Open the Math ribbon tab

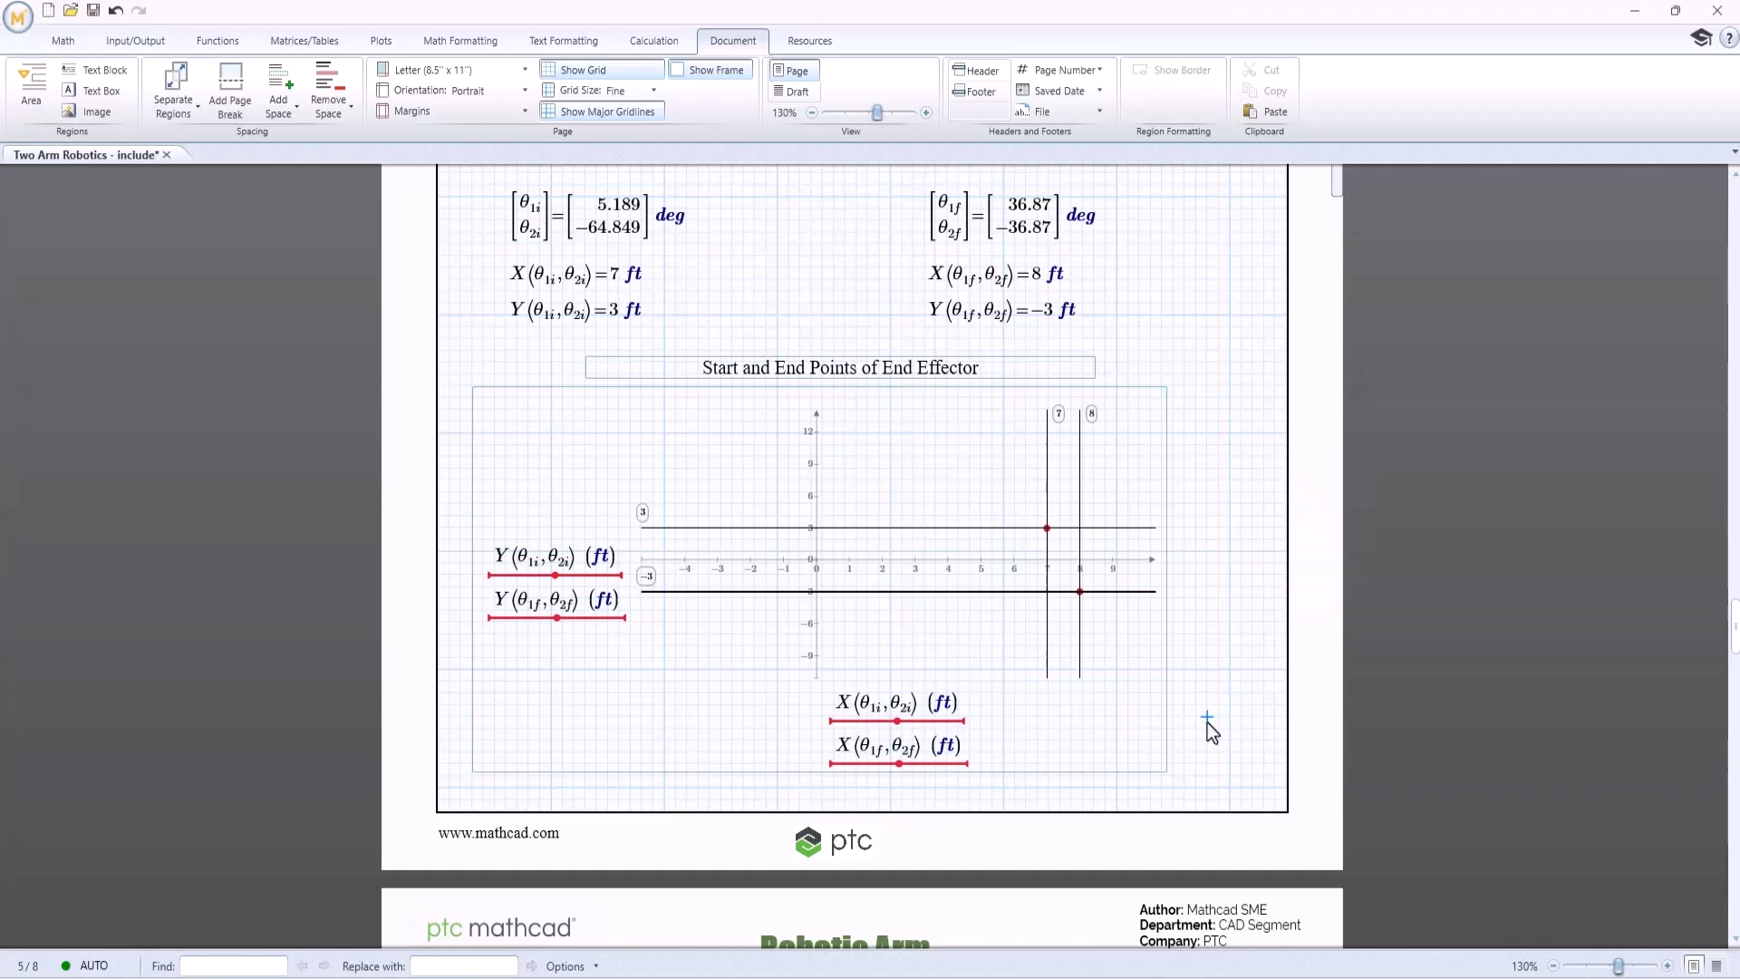coord(63,41)
